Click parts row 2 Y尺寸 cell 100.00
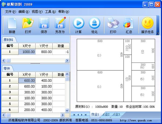The image size is (162, 124). click(44, 86)
